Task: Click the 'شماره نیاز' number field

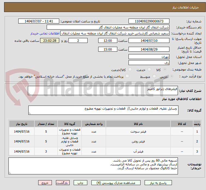Action: [149, 21]
